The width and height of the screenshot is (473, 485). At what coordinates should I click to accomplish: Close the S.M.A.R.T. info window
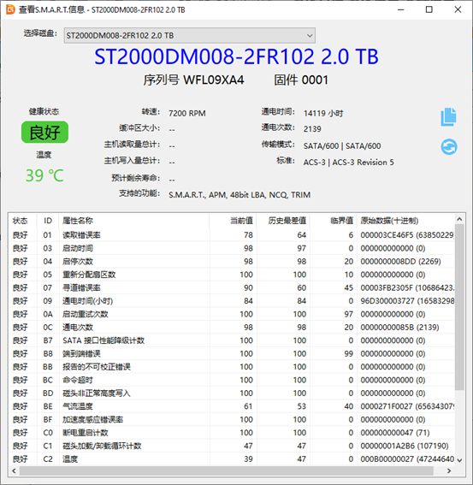click(458, 9)
